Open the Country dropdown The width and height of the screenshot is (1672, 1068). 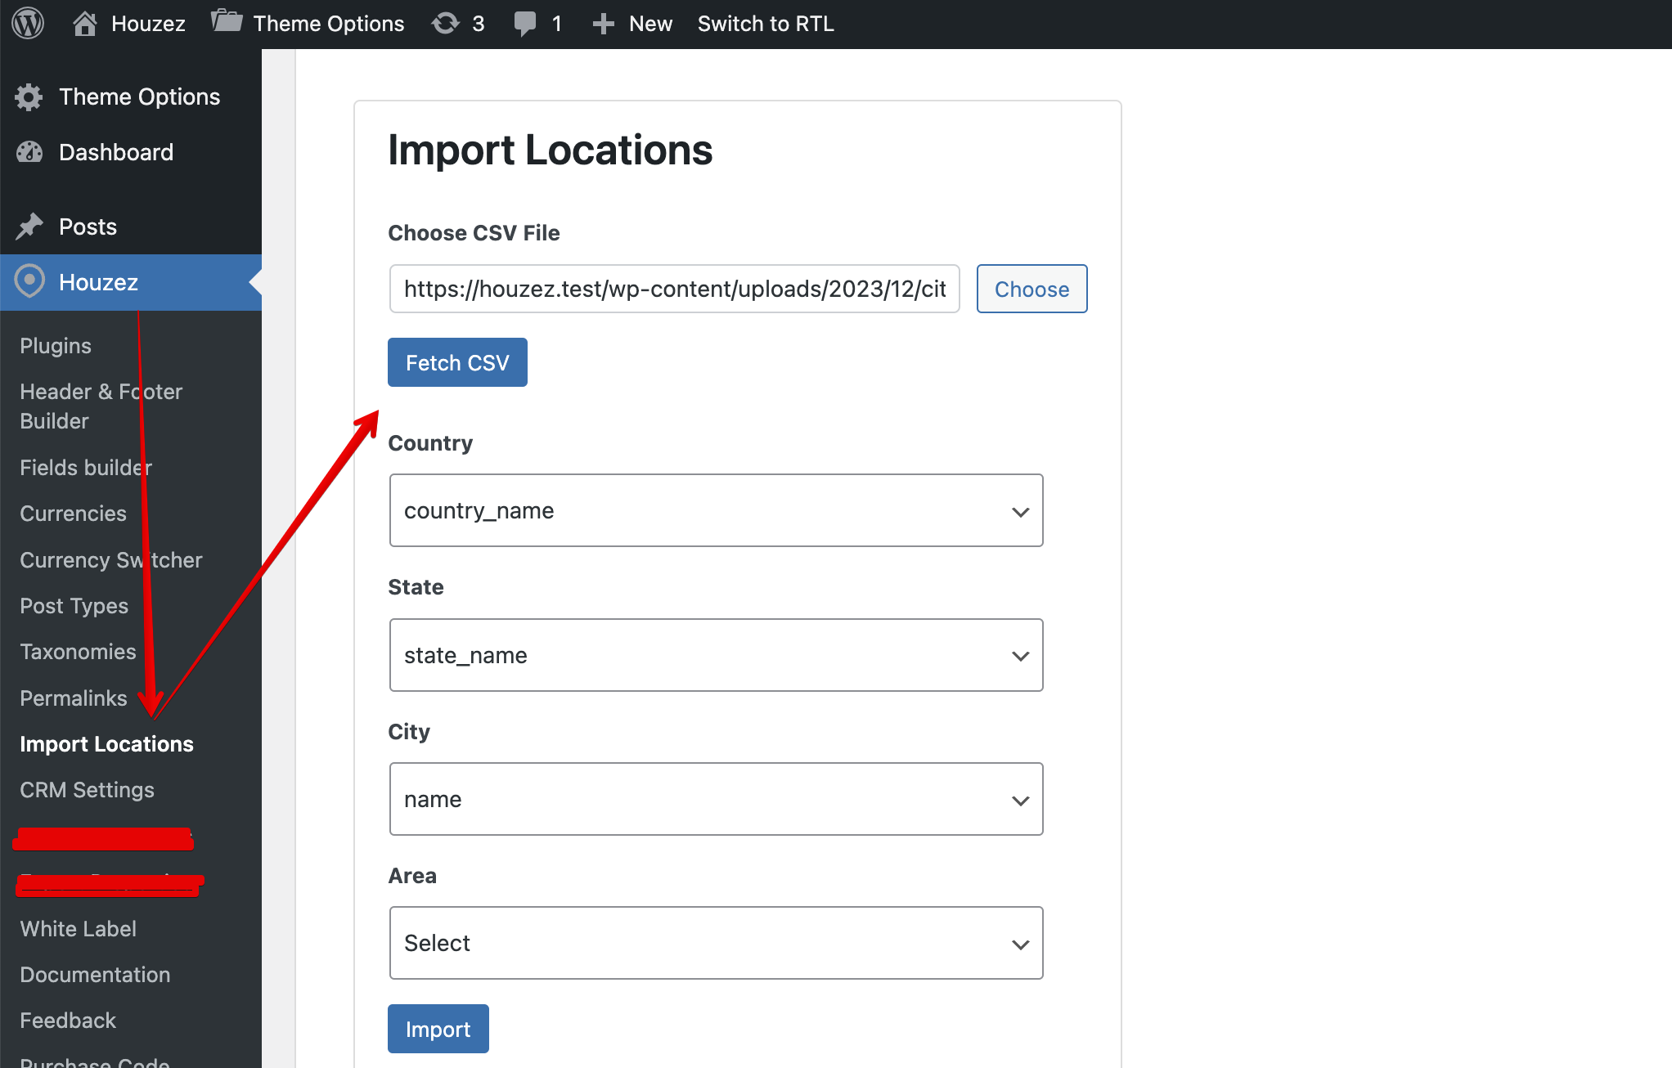tap(716, 510)
